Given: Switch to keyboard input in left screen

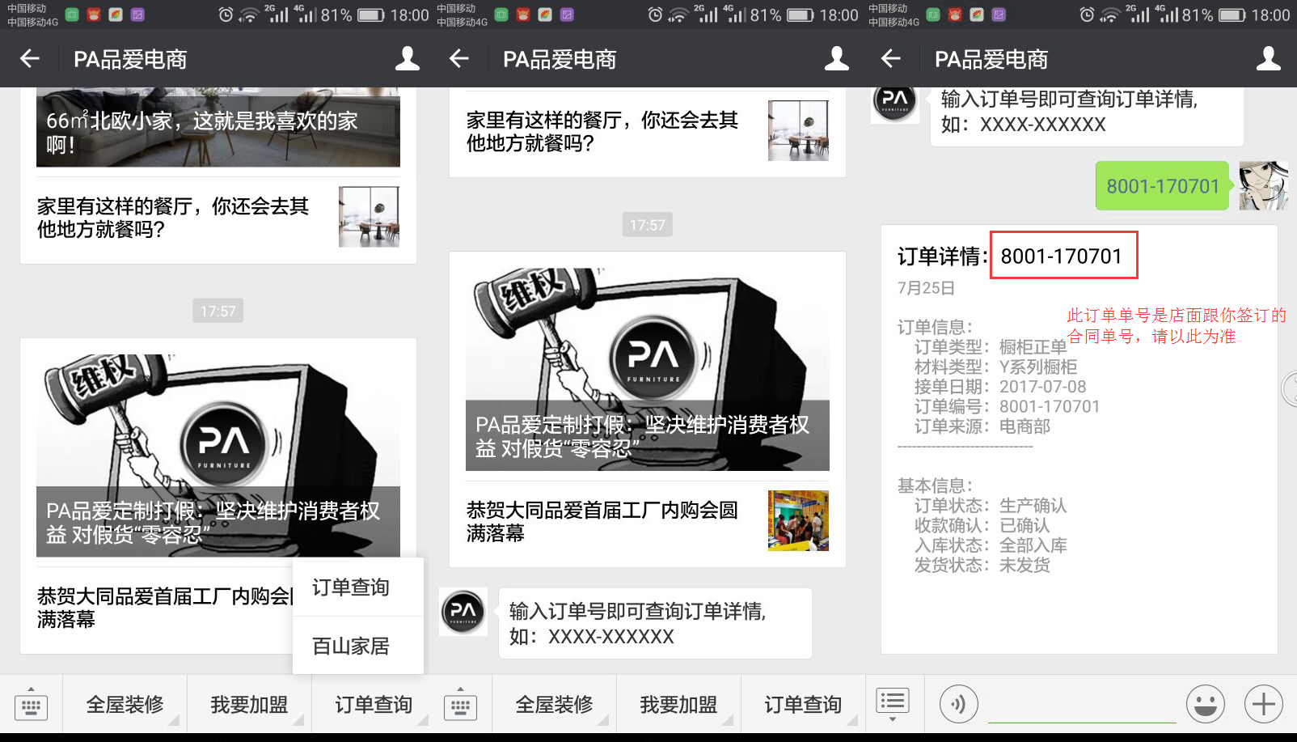Looking at the screenshot, I should coord(31,704).
